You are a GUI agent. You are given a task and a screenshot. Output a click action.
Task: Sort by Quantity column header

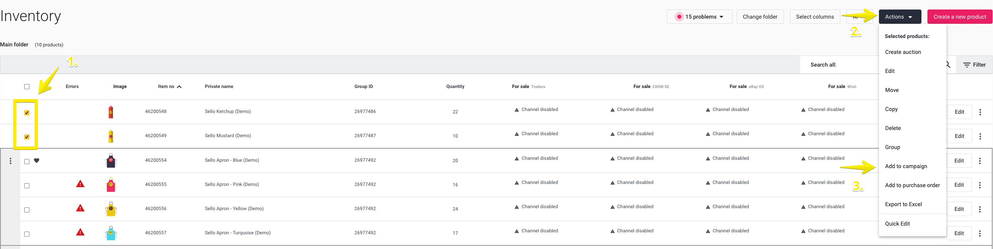click(455, 86)
